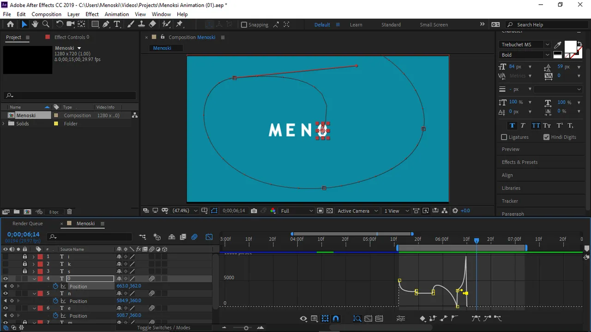Screen dimensions: 591x332
Task: Toggle the Faux Bold button in Character panel
Action: pyautogui.click(x=512, y=125)
